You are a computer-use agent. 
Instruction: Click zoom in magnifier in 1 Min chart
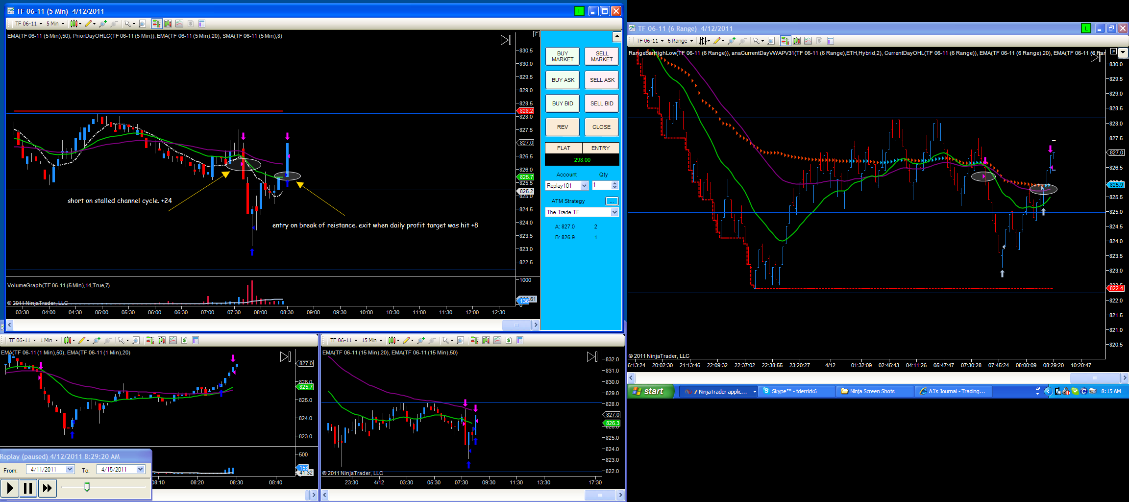(x=97, y=340)
